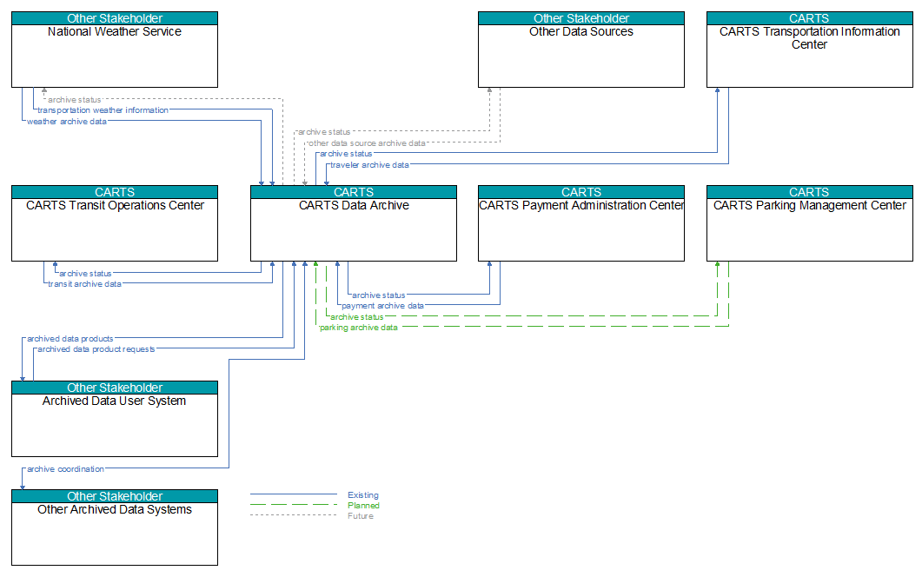922x577 pixels.
Task: Open the CARTS Transportation Information Center node
Action: [x=810, y=50]
